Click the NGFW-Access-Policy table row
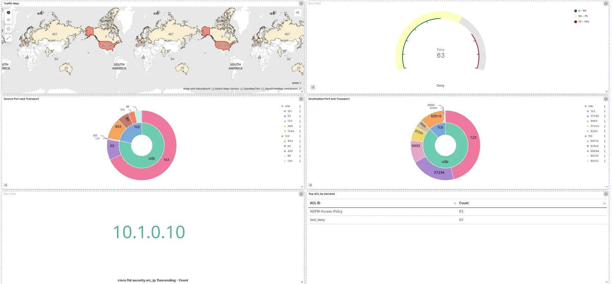 [x=326, y=211]
